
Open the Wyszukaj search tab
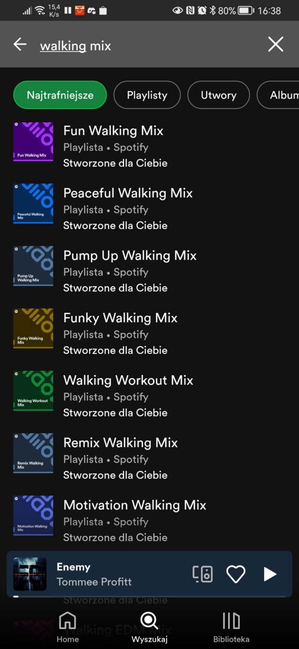pyautogui.click(x=149, y=627)
